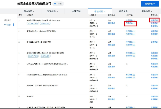The width and height of the screenshot is (161, 109).
Task: Click row 2 material name 申请书报告及《文物拍卖许可证申请表》
Action: click(41, 31)
